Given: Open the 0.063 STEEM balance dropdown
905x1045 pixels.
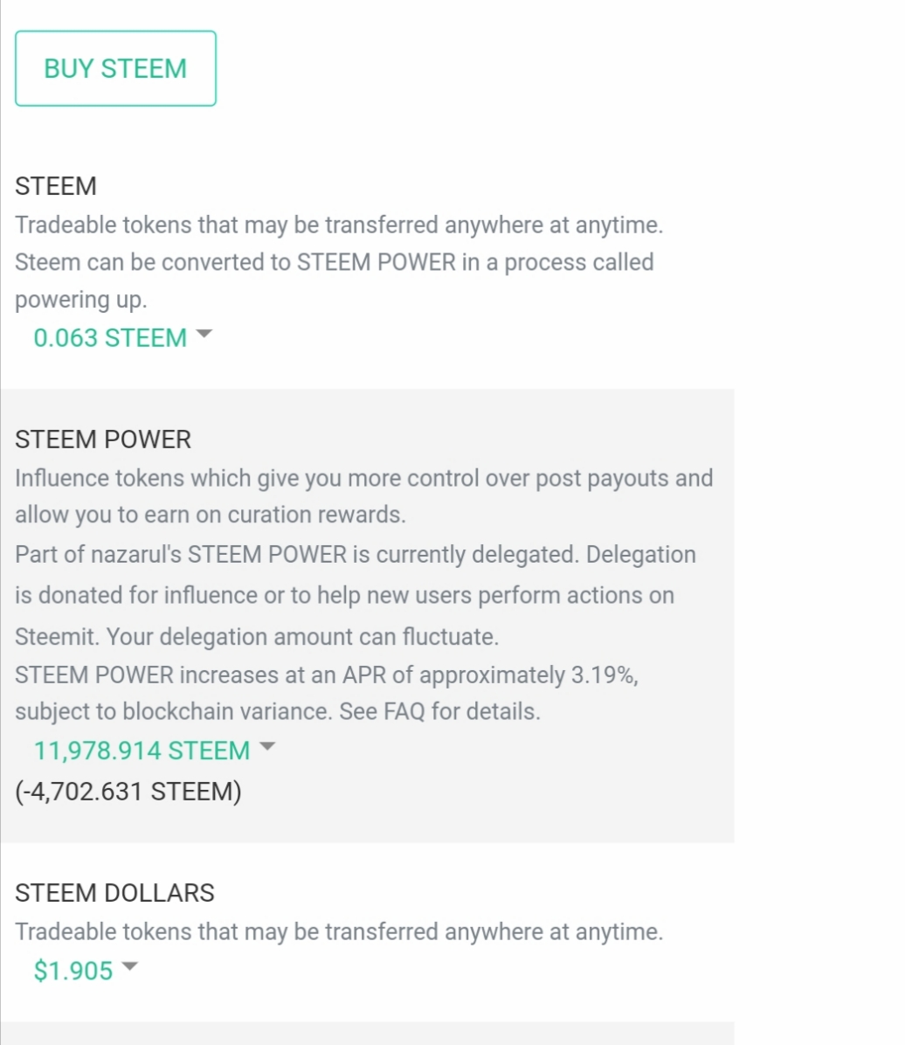Looking at the screenshot, I should point(110,338).
